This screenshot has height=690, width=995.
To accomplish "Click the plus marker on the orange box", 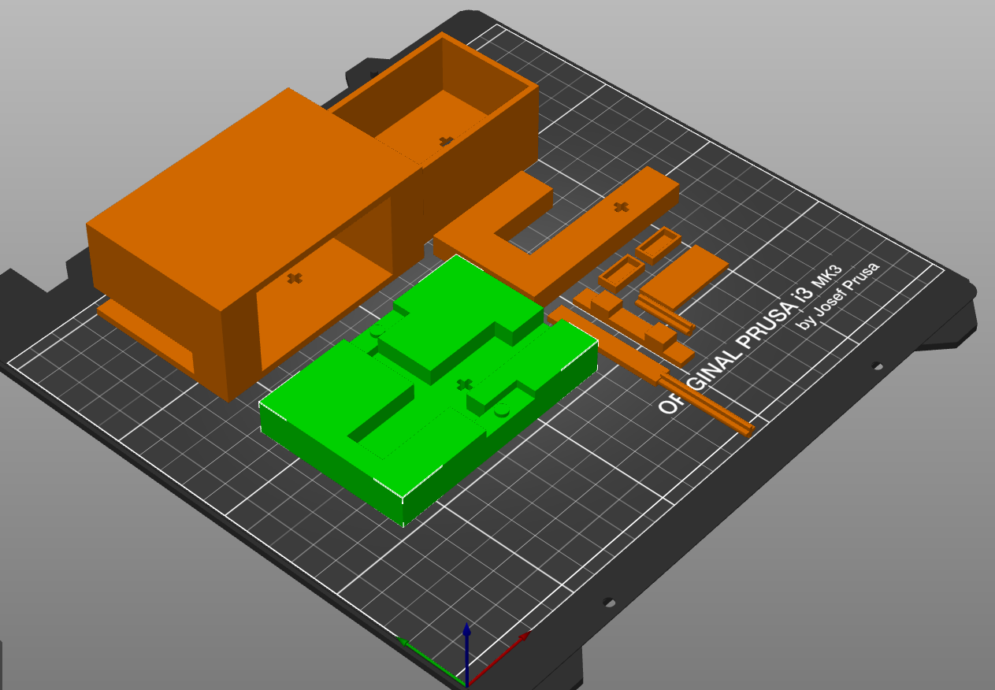I will (295, 277).
